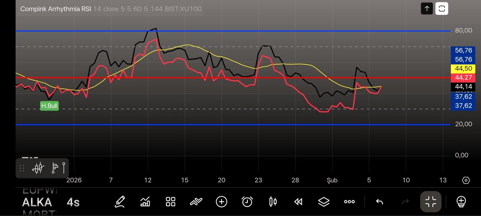Open the more options three-dots icon
This screenshot has height=216, width=481.
[349, 202]
